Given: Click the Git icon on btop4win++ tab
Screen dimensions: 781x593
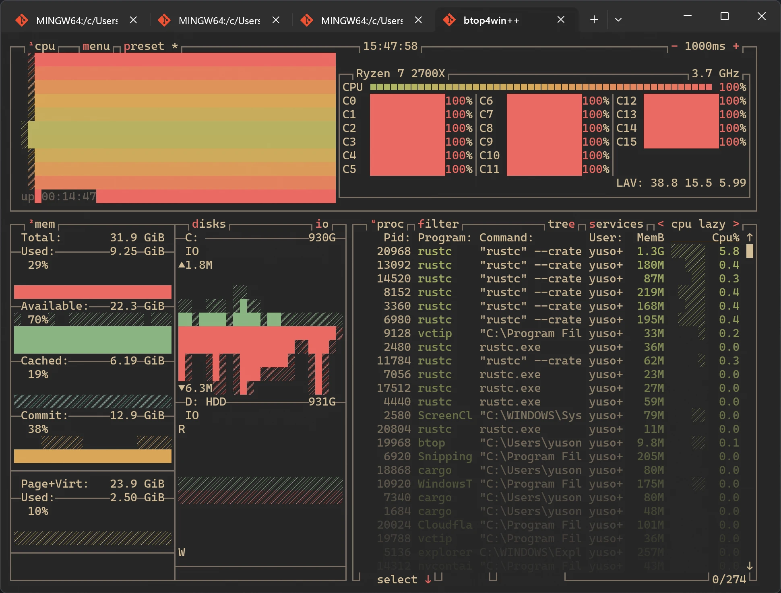Looking at the screenshot, I should pos(449,20).
